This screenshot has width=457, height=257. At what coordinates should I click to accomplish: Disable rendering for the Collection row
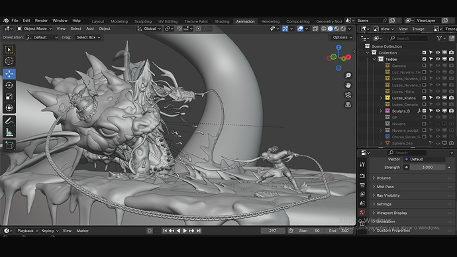coord(452,53)
